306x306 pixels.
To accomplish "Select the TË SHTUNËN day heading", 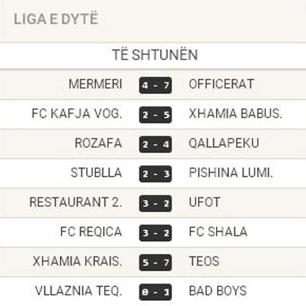I will pos(155,55).
